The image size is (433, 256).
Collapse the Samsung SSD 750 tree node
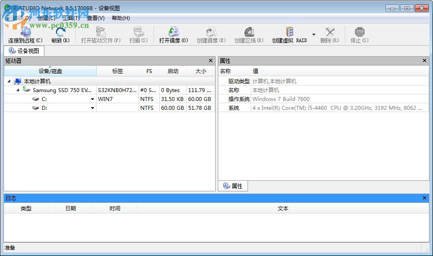tap(16, 90)
